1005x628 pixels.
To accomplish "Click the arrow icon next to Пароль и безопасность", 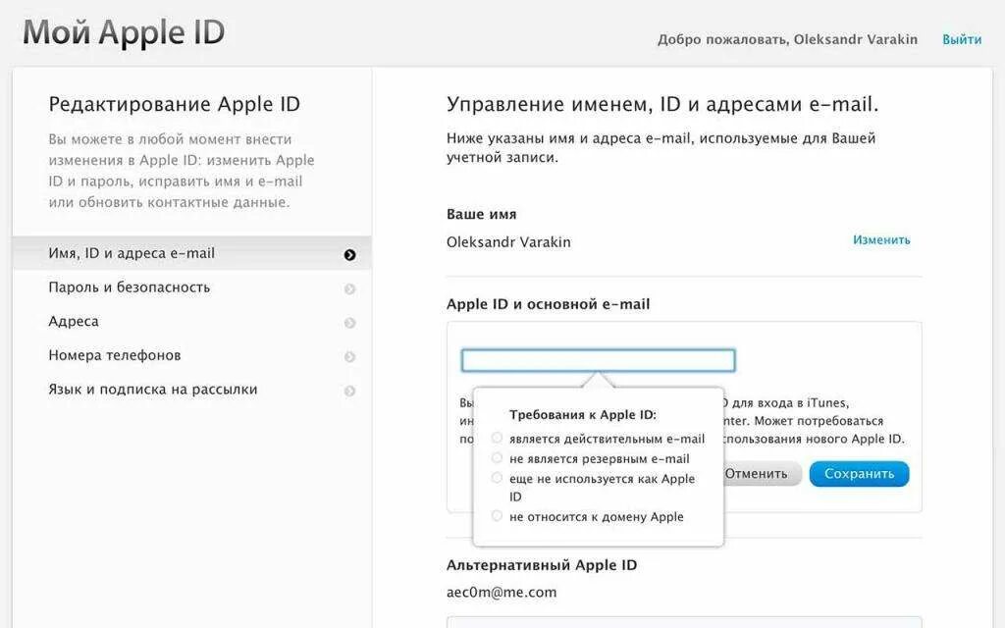I will (349, 289).
